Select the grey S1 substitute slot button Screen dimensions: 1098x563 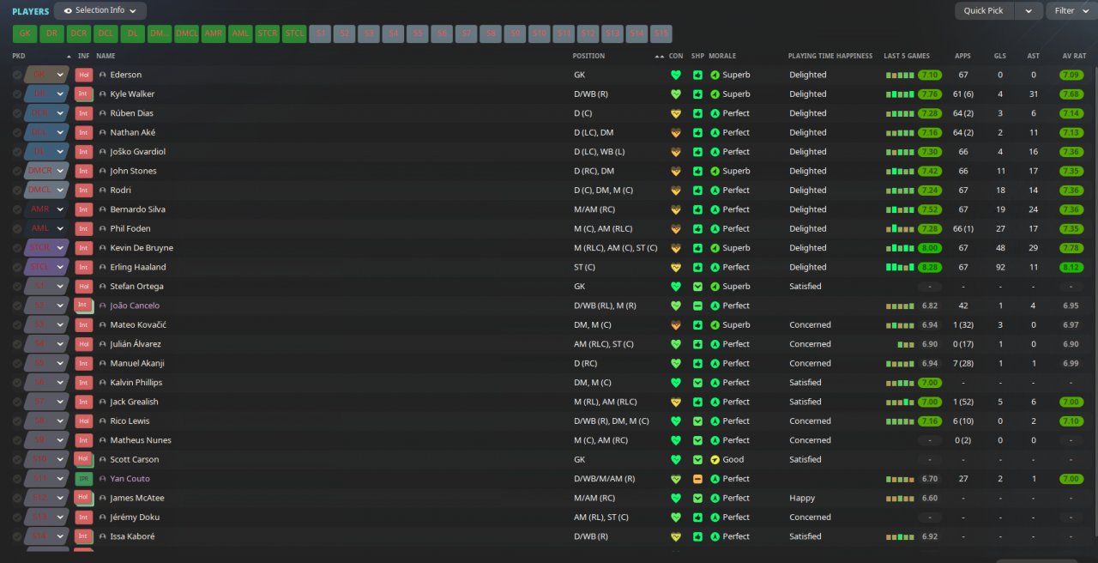[321, 33]
